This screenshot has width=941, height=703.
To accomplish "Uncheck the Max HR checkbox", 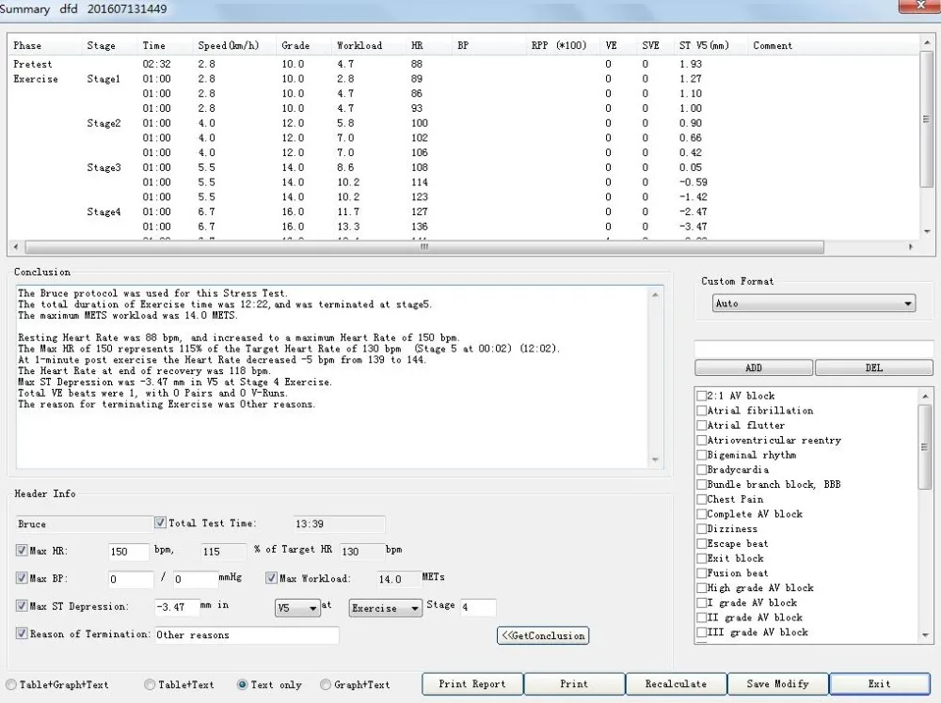I will tap(23, 551).
